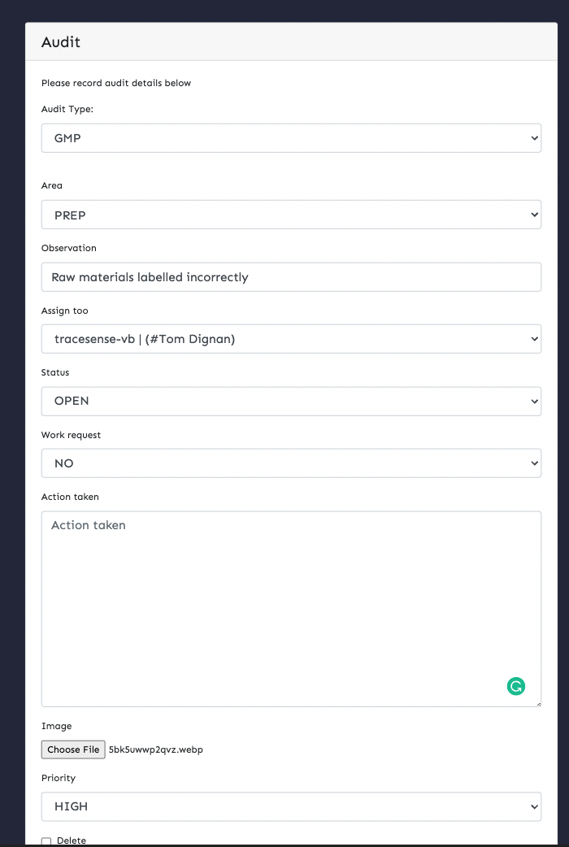This screenshot has height=847, width=569.
Task: Click the Action taken resize handle
Action: [537, 703]
